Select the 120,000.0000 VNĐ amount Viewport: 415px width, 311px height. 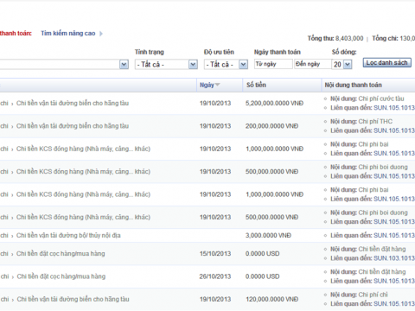[271, 300]
